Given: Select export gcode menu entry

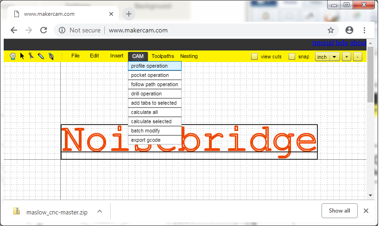Looking at the screenshot, I should (x=154, y=140).
